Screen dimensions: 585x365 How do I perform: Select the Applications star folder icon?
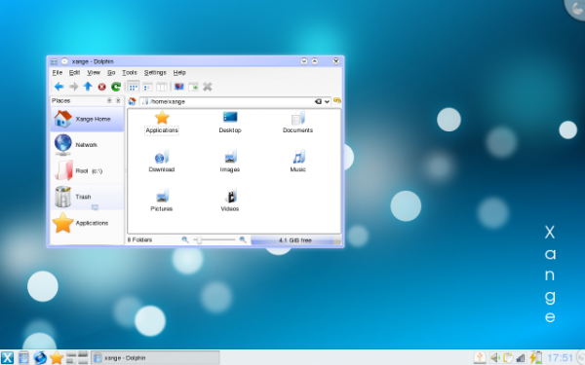[162, 118]
